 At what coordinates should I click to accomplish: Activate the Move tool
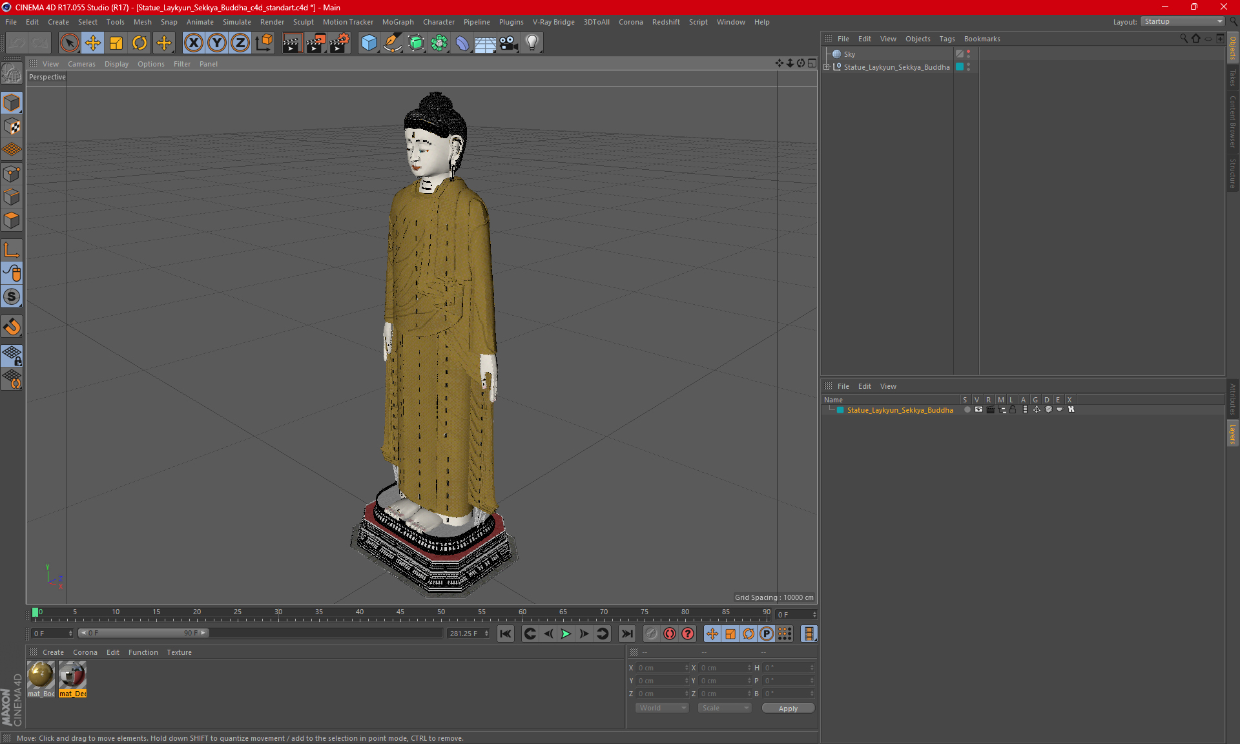pyautogui.click(x=93, y=43)
